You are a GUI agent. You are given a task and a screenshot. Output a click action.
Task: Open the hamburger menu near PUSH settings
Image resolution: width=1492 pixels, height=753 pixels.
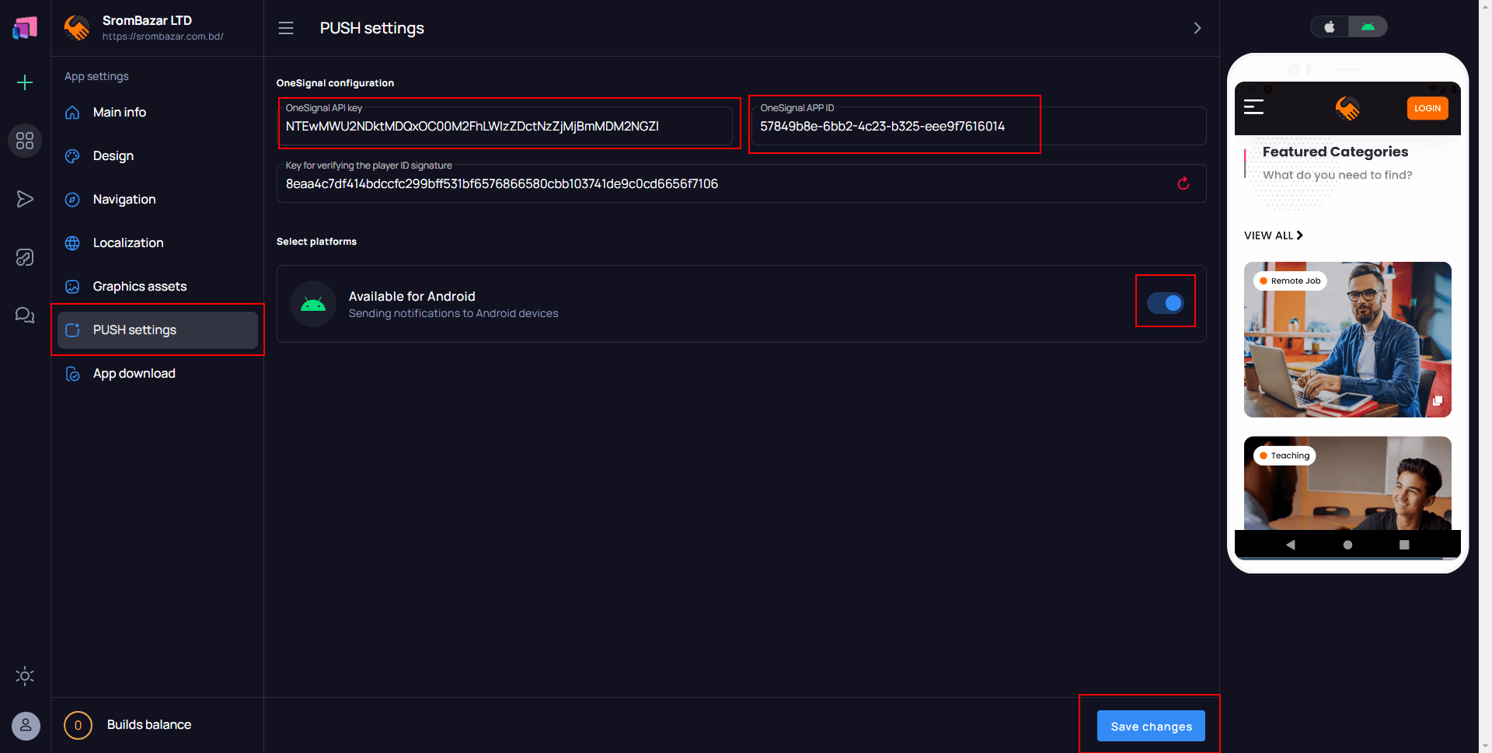pos(286,28)
